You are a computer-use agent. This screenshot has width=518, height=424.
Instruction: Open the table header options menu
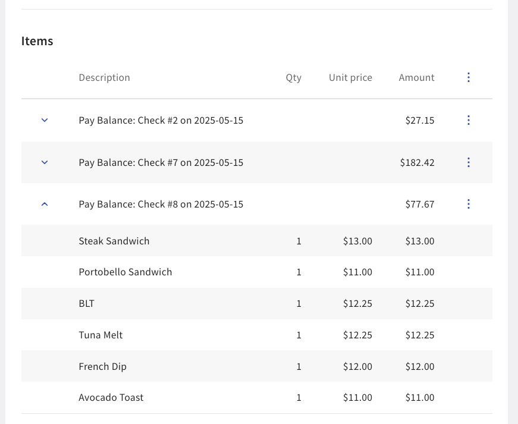point(469,77)
